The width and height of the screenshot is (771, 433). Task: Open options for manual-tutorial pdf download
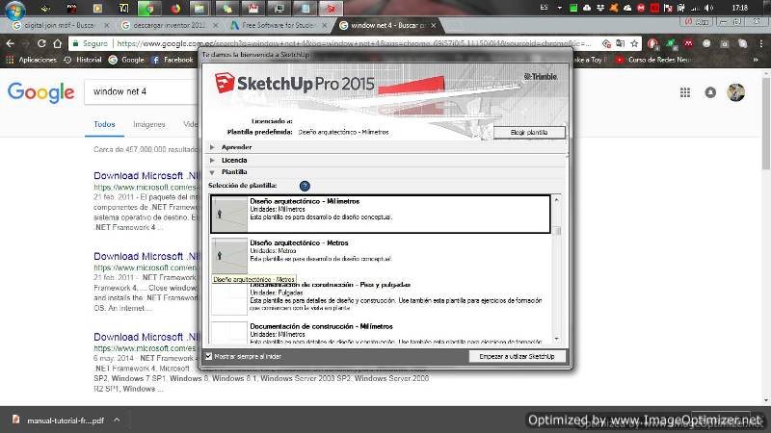tap(117, 420)
